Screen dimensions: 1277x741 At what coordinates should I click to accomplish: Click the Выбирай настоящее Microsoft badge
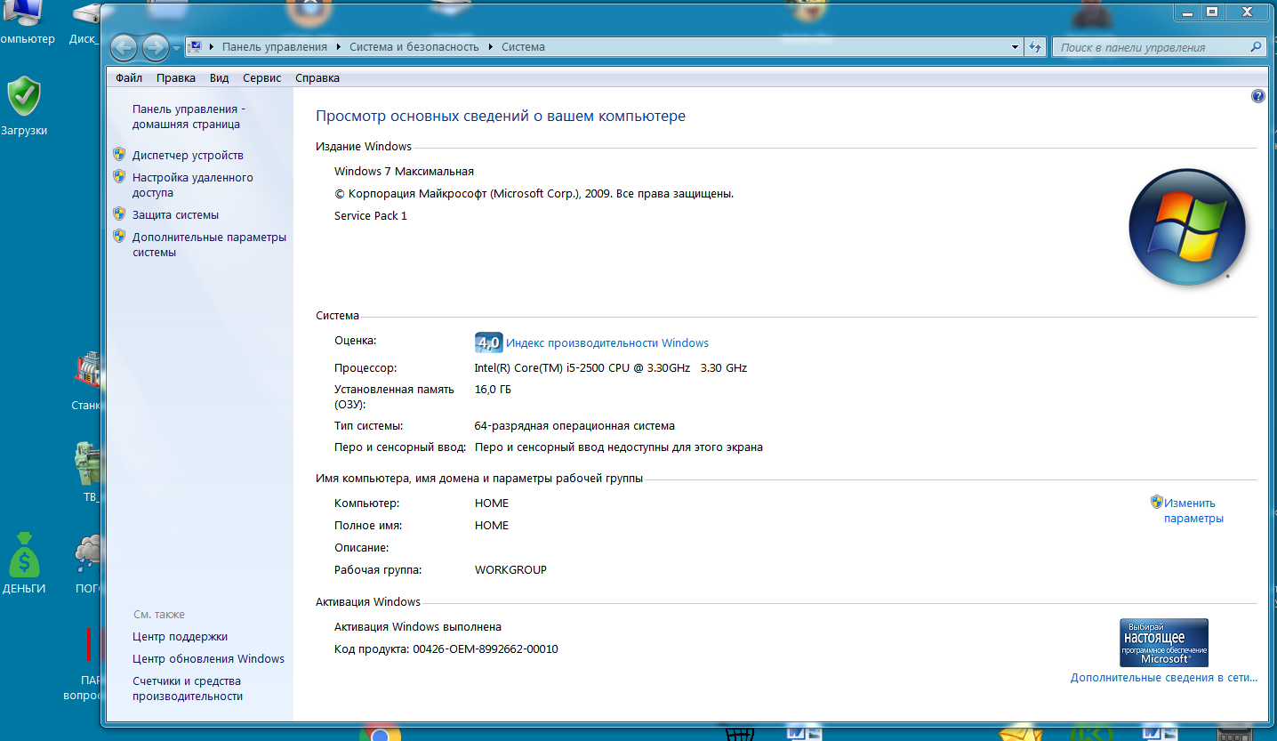click(1164, 642)
